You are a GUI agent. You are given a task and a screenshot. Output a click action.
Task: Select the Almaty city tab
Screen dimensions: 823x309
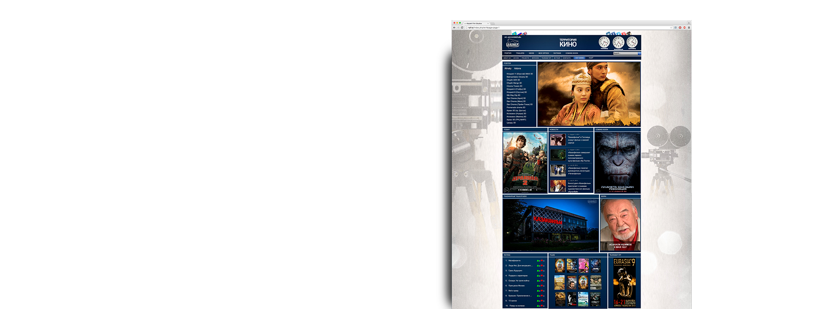pyautogui.click(x=508, y=69)
